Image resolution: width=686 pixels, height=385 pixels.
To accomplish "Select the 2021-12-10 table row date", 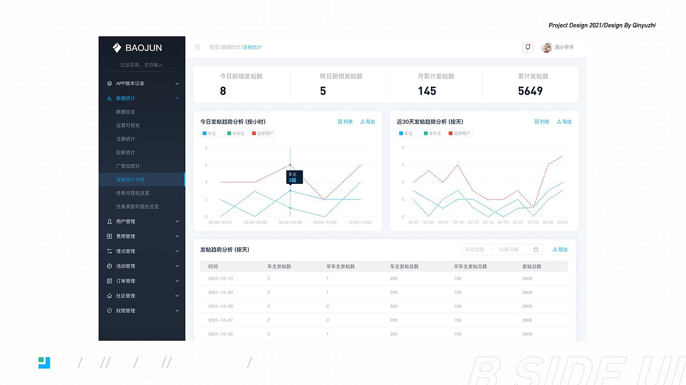I will 220,279.
